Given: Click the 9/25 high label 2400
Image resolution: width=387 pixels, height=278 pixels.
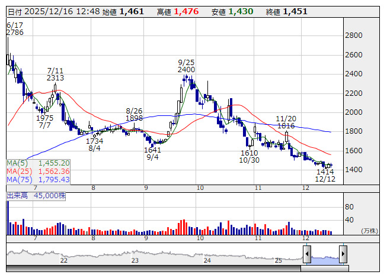Looking at the screenshot, I should tap(186, 70).
